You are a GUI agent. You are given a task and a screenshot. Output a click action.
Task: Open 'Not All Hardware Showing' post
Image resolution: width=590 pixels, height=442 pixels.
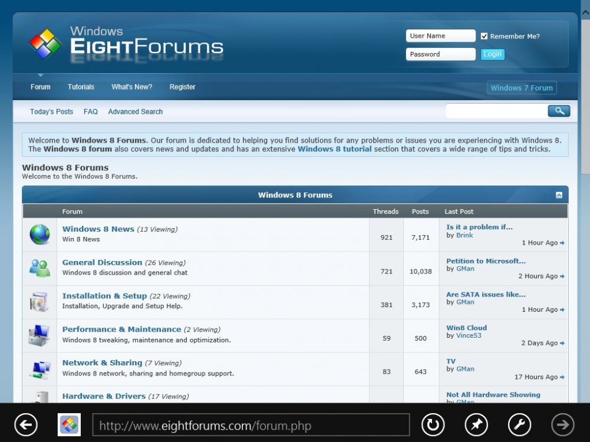click(x=493, y=395)
